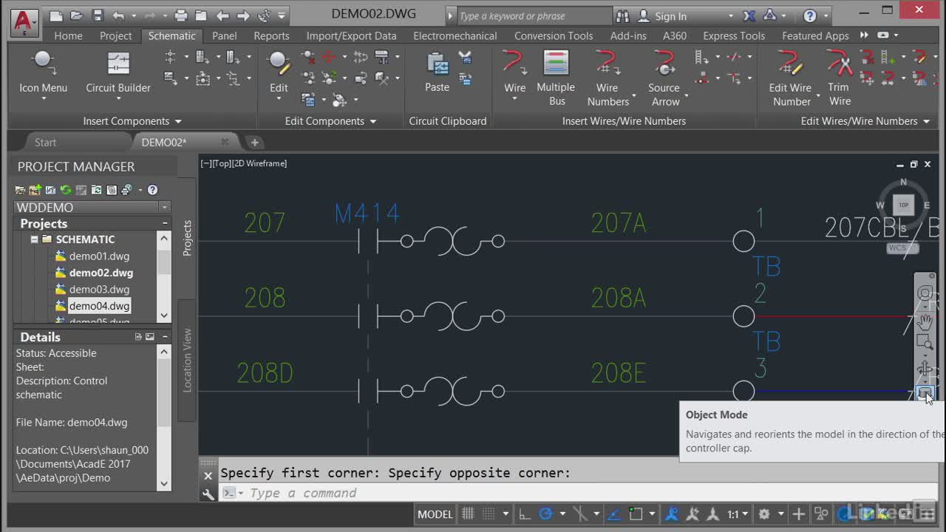Select the Source Arrow tool

tap(664, 78)
